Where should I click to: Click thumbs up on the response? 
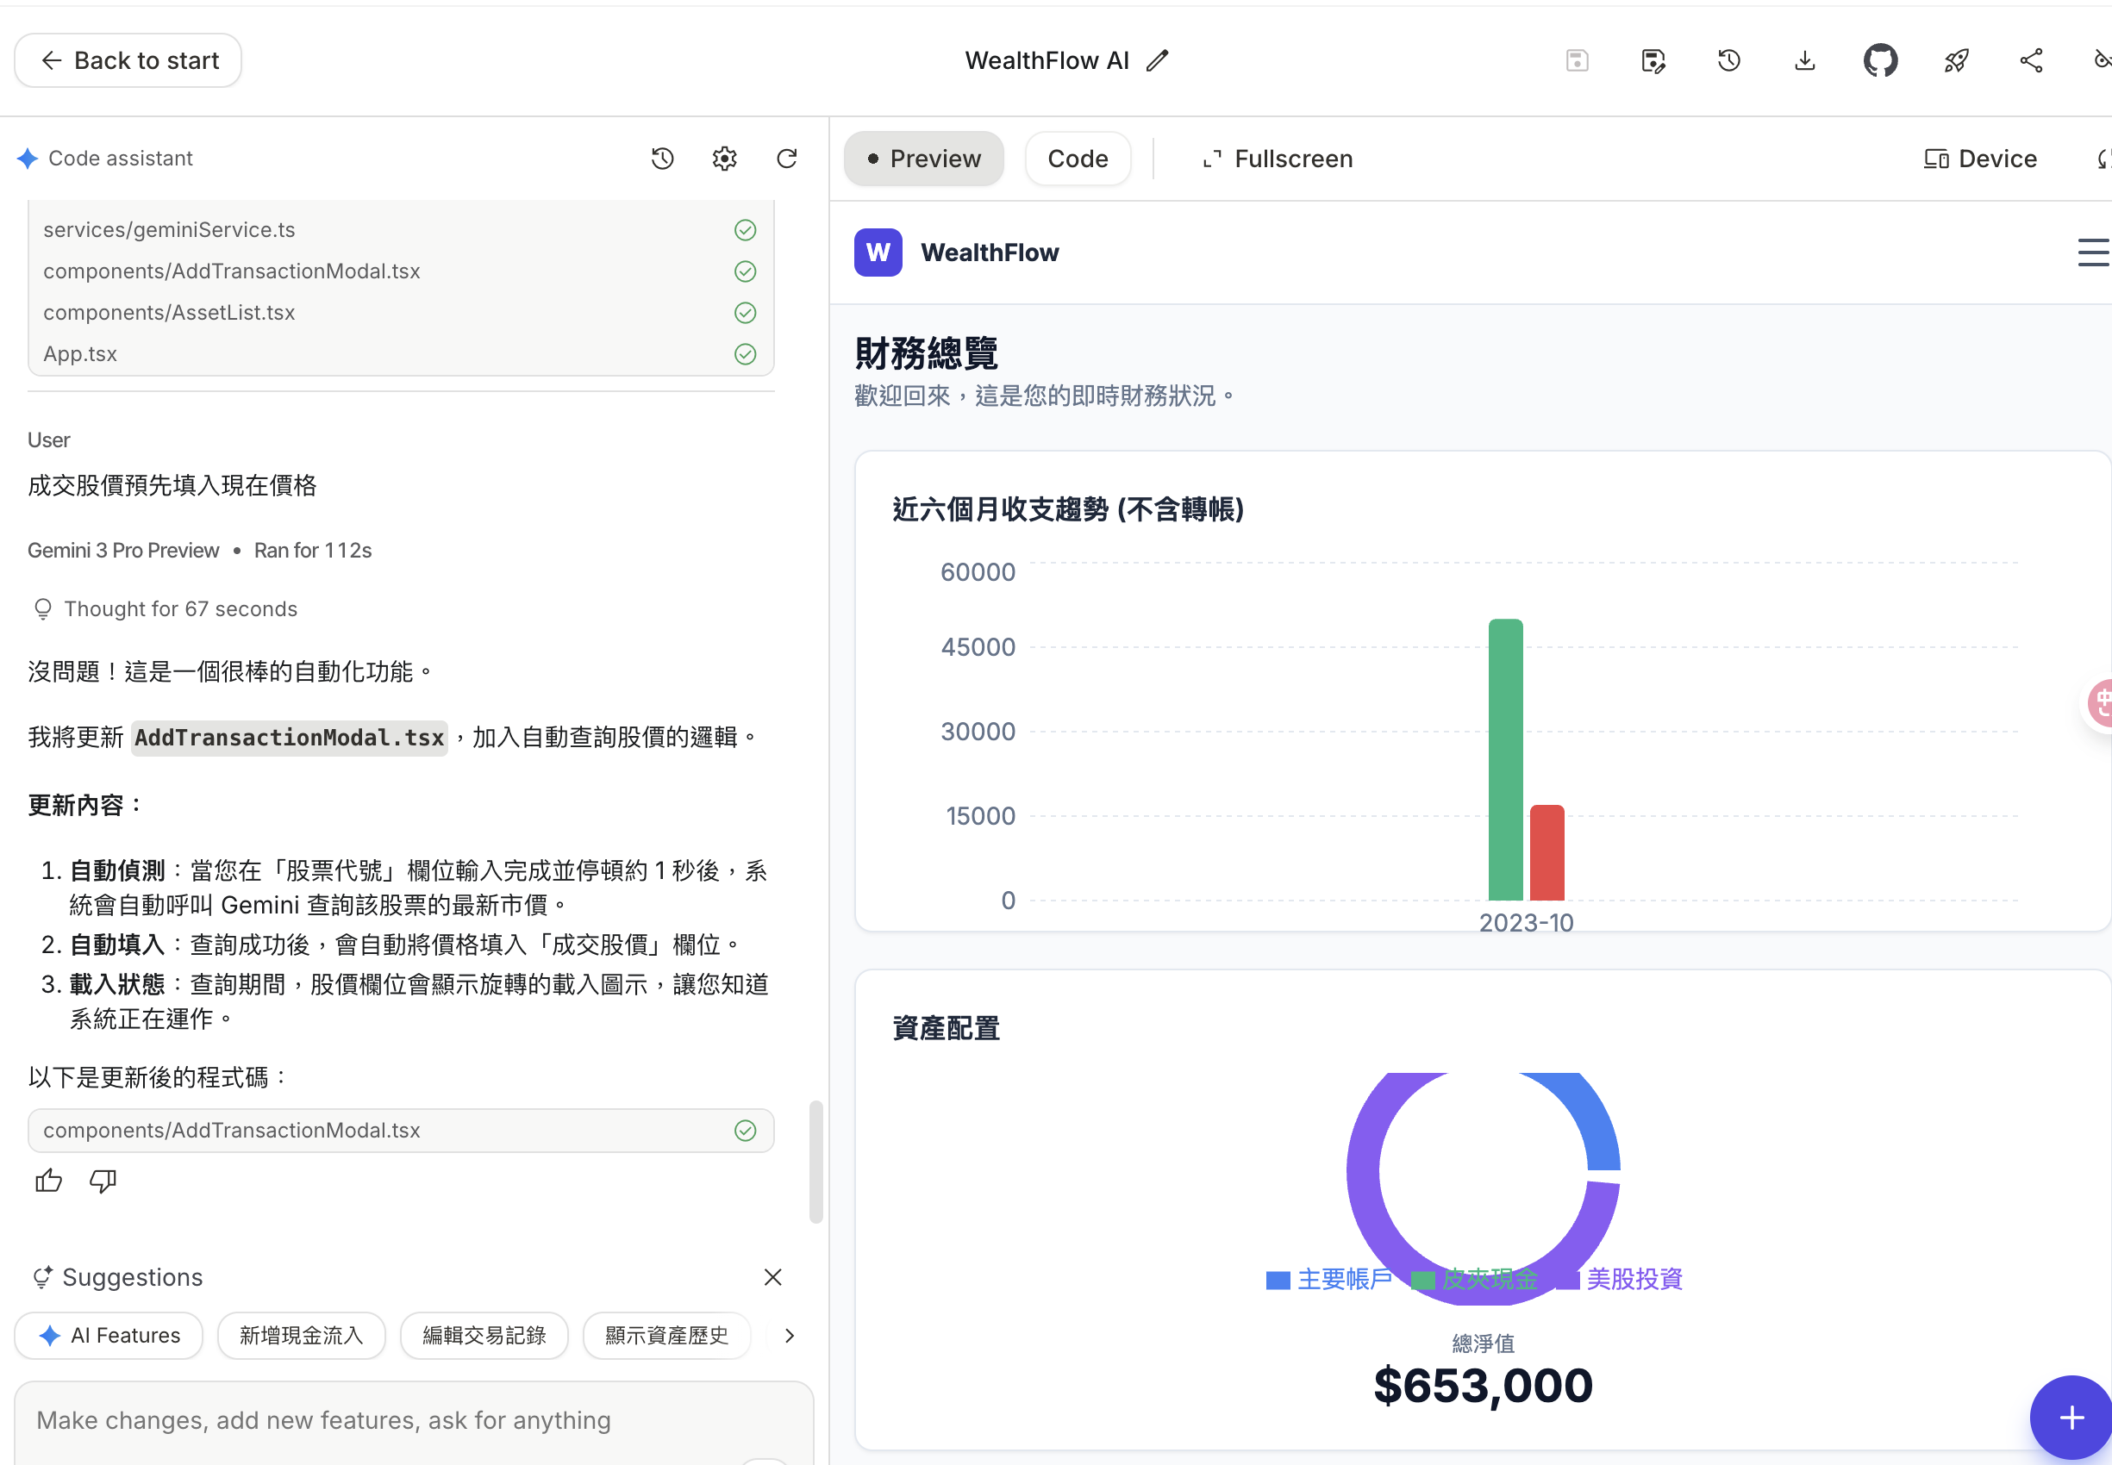(48, 1181)
